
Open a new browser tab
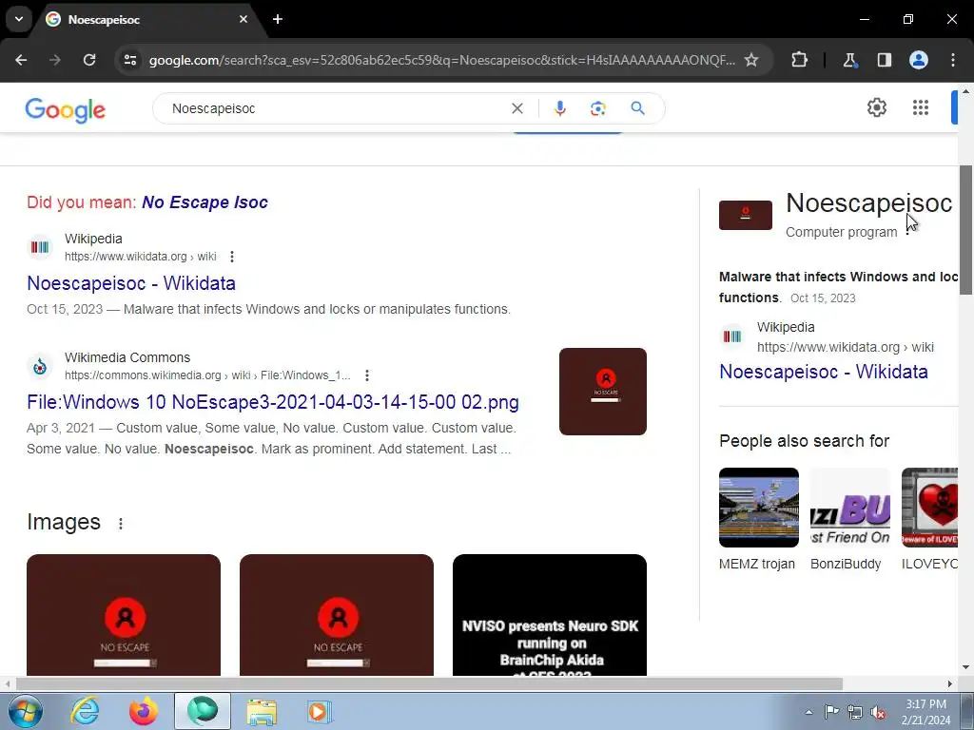click(278, 19)
